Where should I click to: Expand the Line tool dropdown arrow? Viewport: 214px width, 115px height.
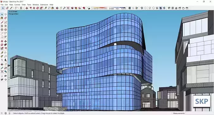(x=14, y=8)
